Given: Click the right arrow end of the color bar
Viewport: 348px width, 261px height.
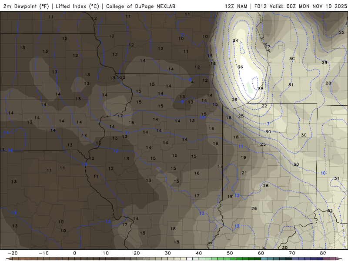Looking at the screenshot, I should coord(339,259).
